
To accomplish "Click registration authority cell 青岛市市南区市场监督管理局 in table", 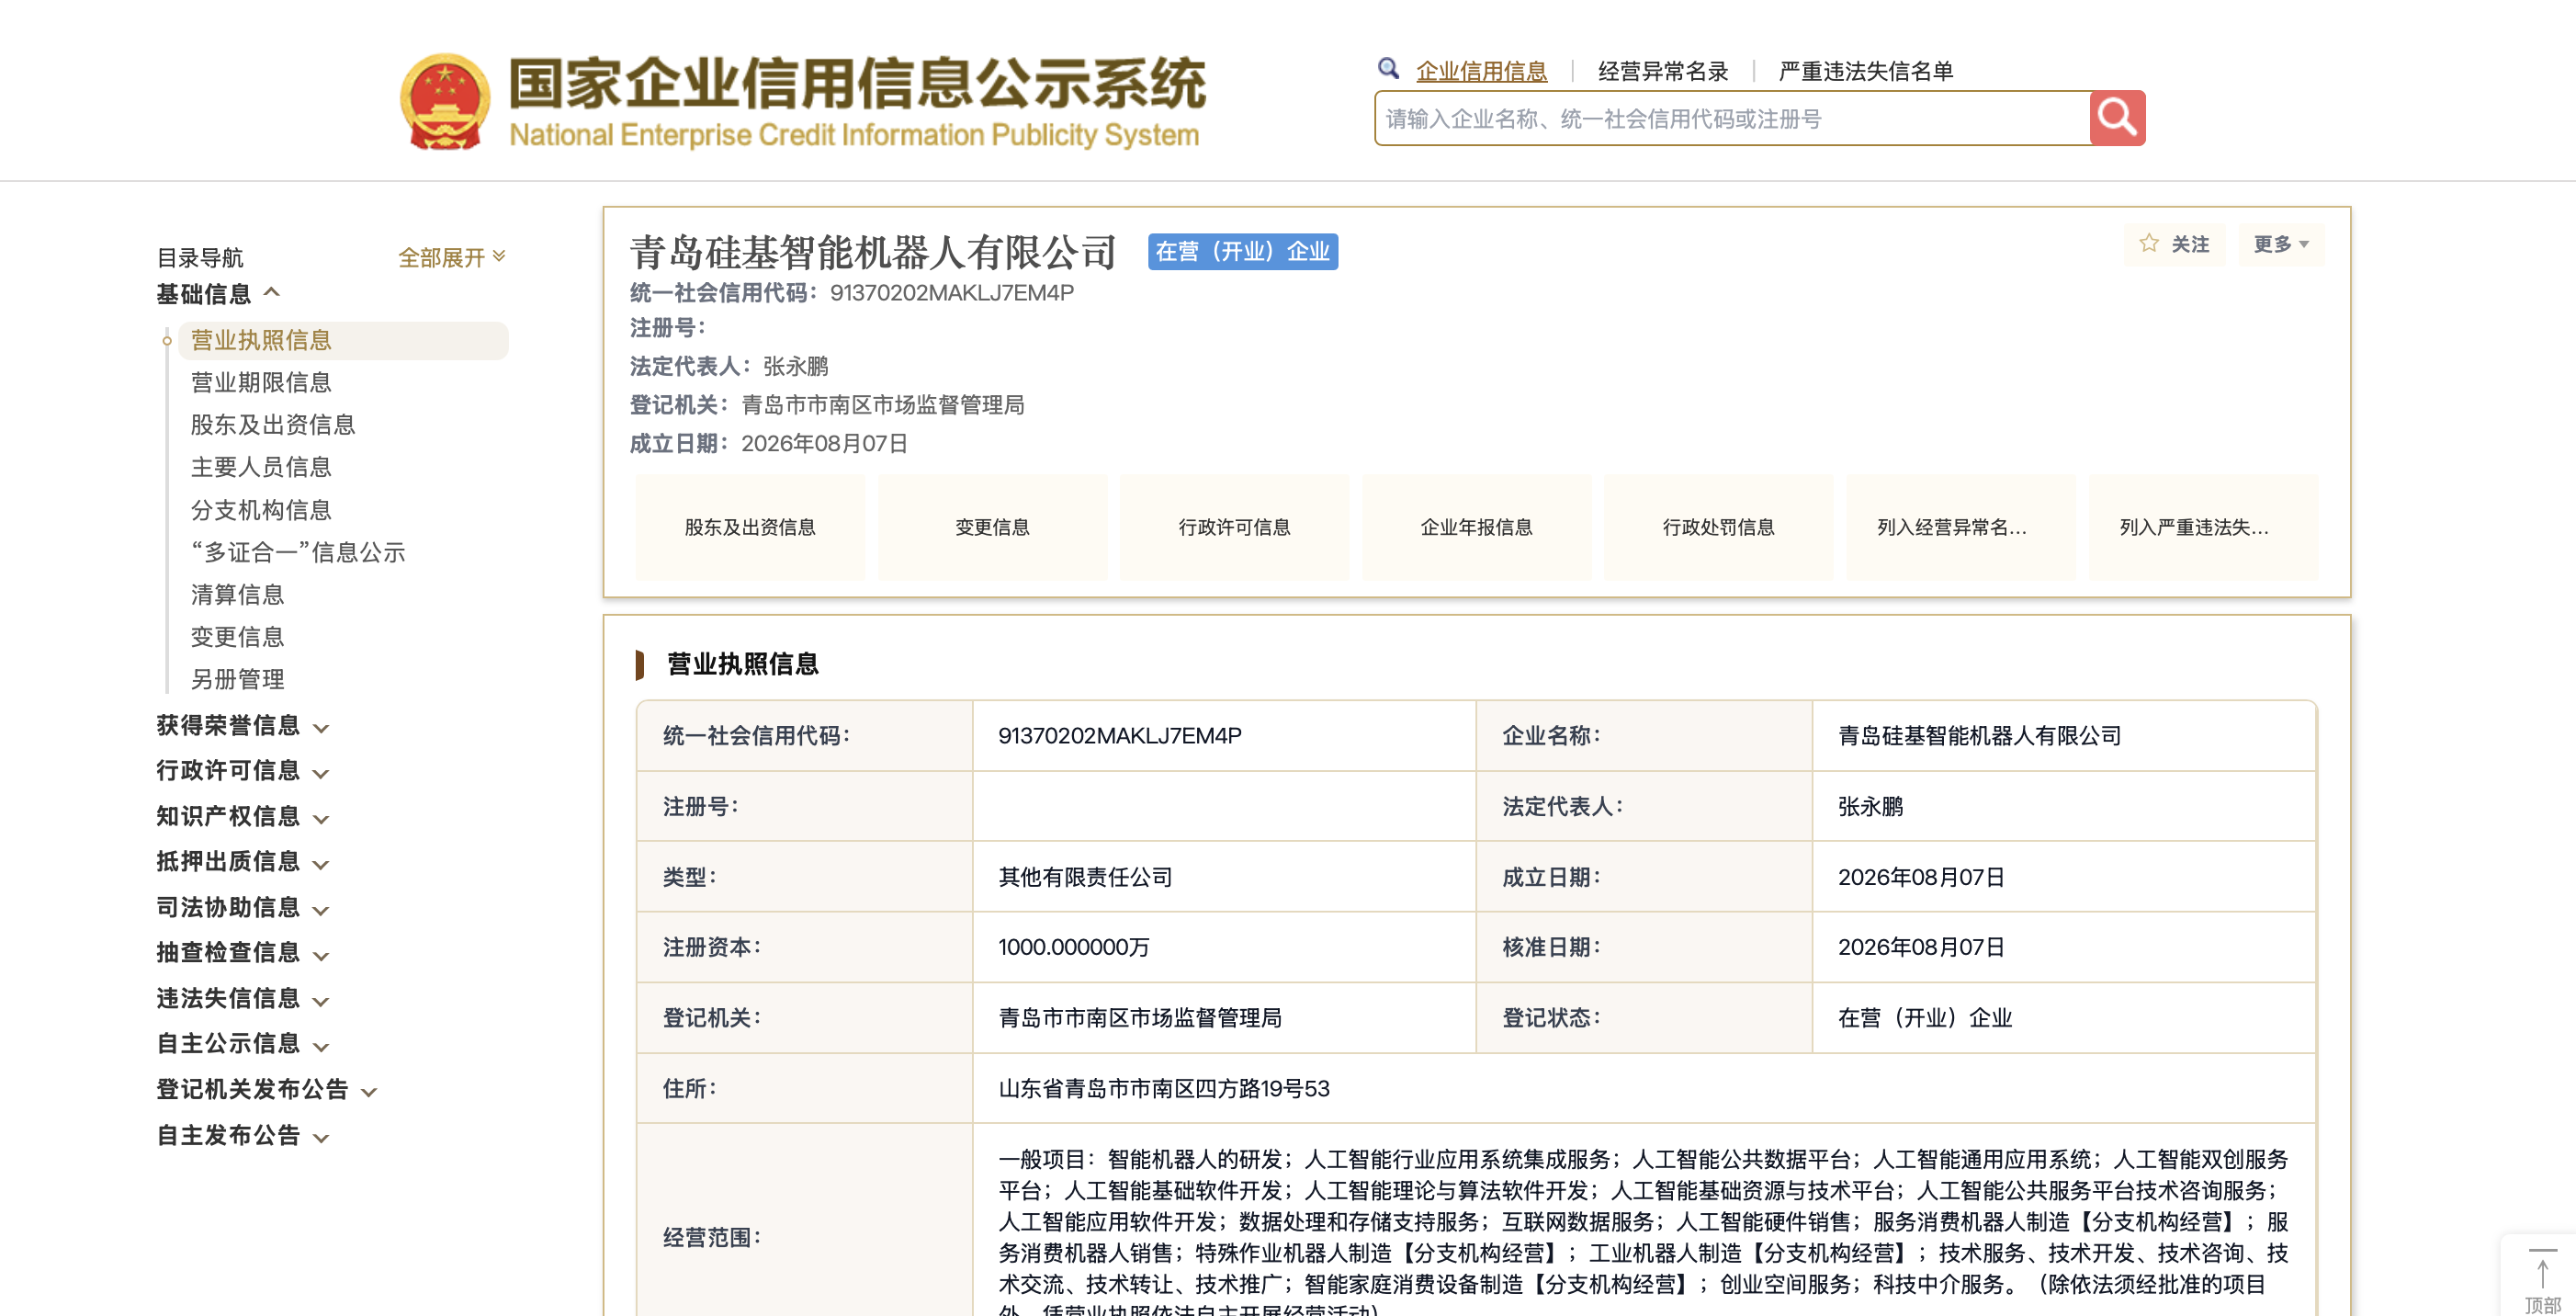I will tap(1140, 1018).
